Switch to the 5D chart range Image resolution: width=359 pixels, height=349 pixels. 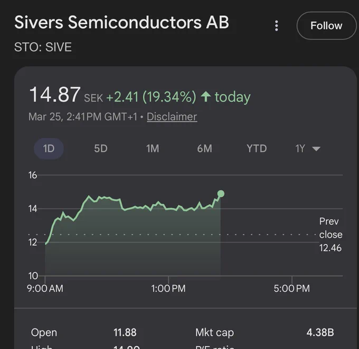pyautogui.click(x=101, y=149)
